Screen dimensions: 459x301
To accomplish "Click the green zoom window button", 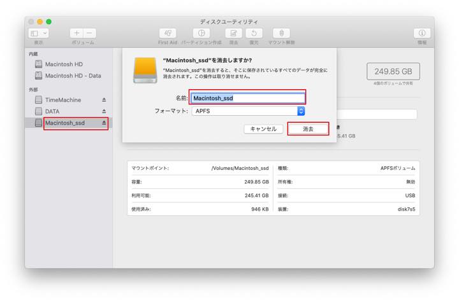I will pyautogui.click(x=48, y=22).
